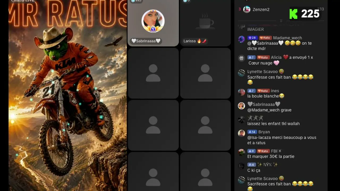Open the MR RATUS motocross live video
Viewport: 340px width, 191px height.
68,95
